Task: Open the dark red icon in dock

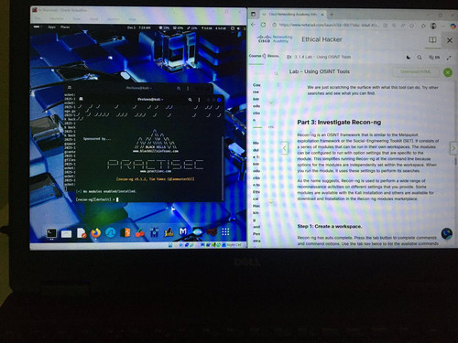Action: tap(212, 232)
